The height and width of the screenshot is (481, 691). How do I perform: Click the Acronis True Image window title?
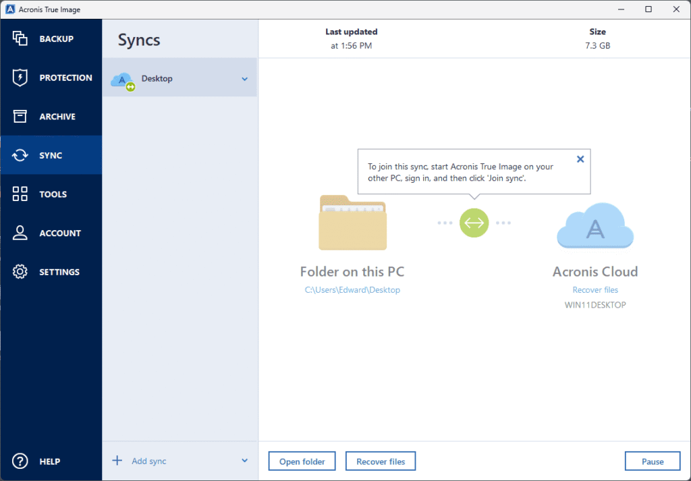click(49, 9)
